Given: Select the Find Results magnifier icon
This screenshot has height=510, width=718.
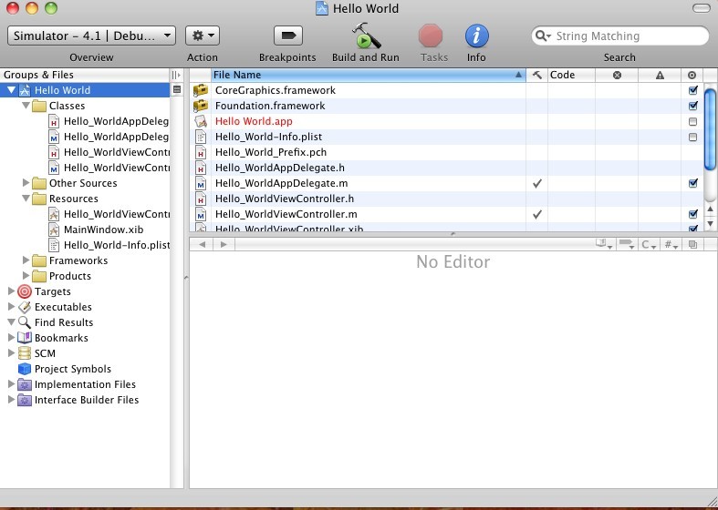Looking at the screenshot, I should (x=25, y=322).
